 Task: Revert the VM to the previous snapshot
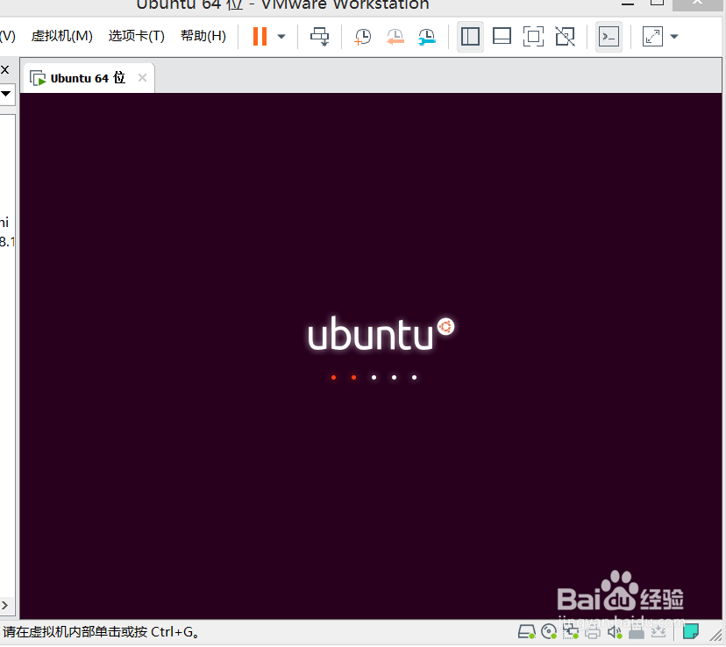coord(395,37)
